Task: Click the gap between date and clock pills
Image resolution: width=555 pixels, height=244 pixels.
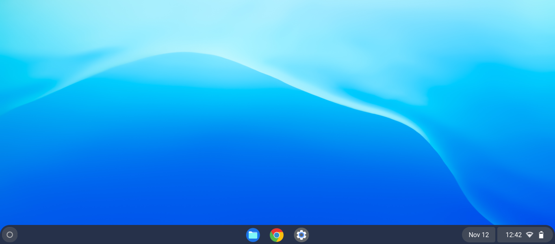Action: click(x=496, y=235)
